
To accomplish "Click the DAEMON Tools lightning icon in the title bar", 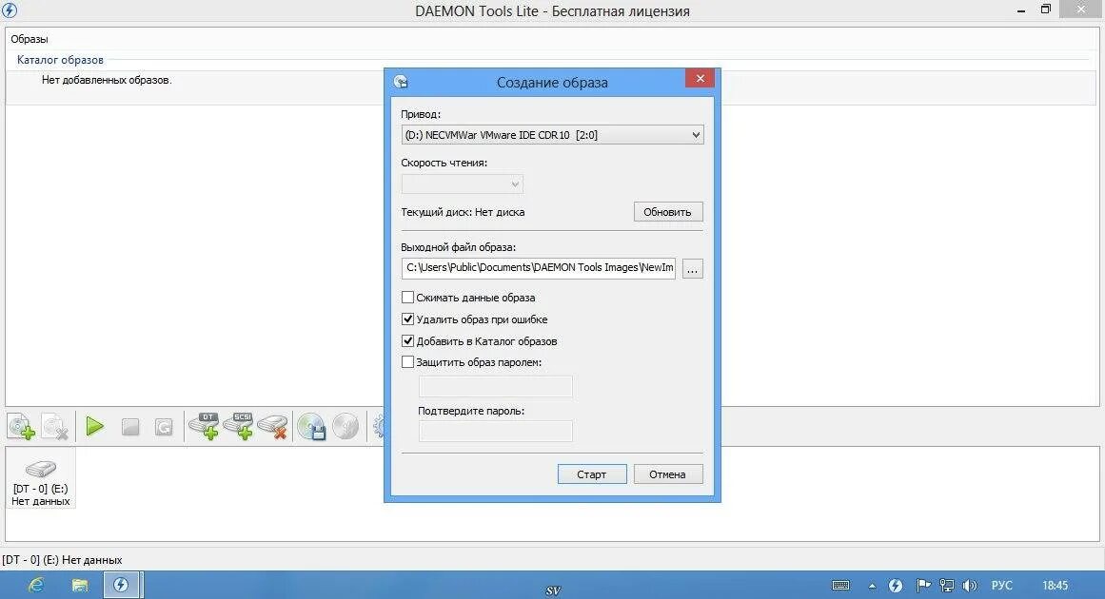I will point(10,10).
